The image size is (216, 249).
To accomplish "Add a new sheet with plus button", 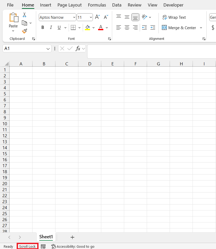I will [x=72, y=237].
